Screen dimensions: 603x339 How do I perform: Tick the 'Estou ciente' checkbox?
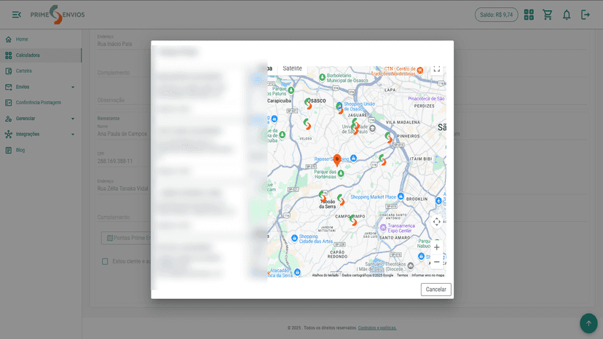(x=105, y=261)
